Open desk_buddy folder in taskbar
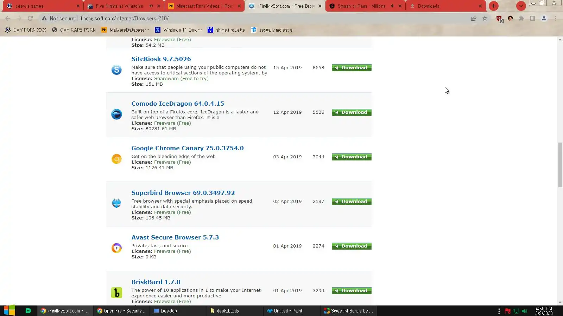This screenshot has height=316, width=563. pyautogui.click(x=235, y=311)
